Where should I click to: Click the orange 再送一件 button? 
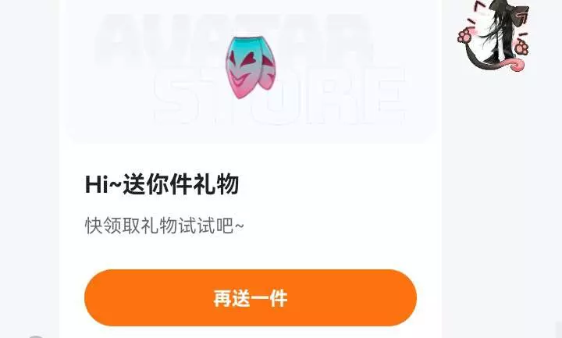(x=251, y=297)
